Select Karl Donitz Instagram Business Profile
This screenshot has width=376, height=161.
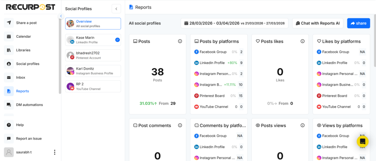click(x=93, y=71)
